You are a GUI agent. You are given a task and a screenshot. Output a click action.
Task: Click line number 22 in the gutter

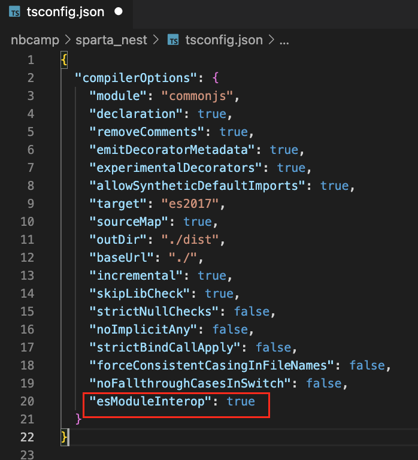click(28, 437)
